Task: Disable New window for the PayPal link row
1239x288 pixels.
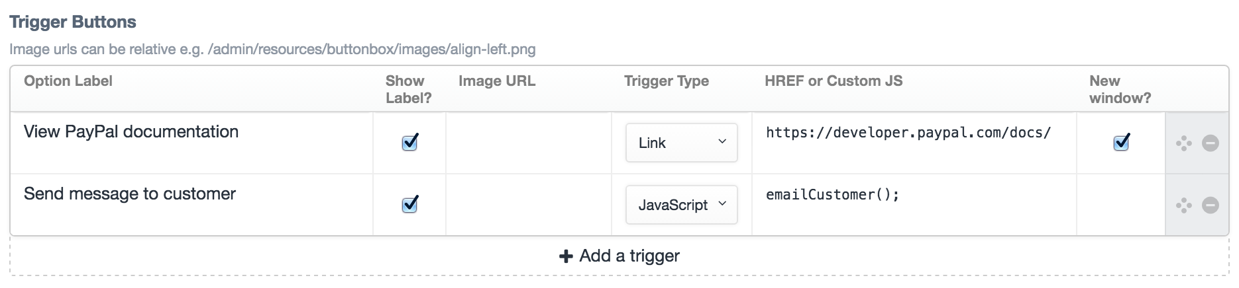Action: [x=1121, y=143]
